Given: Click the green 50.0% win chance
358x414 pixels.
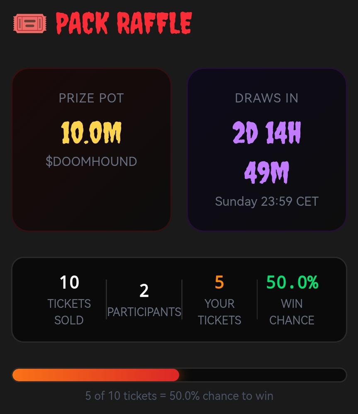Looking at the screenshot, I should (292, 282).
